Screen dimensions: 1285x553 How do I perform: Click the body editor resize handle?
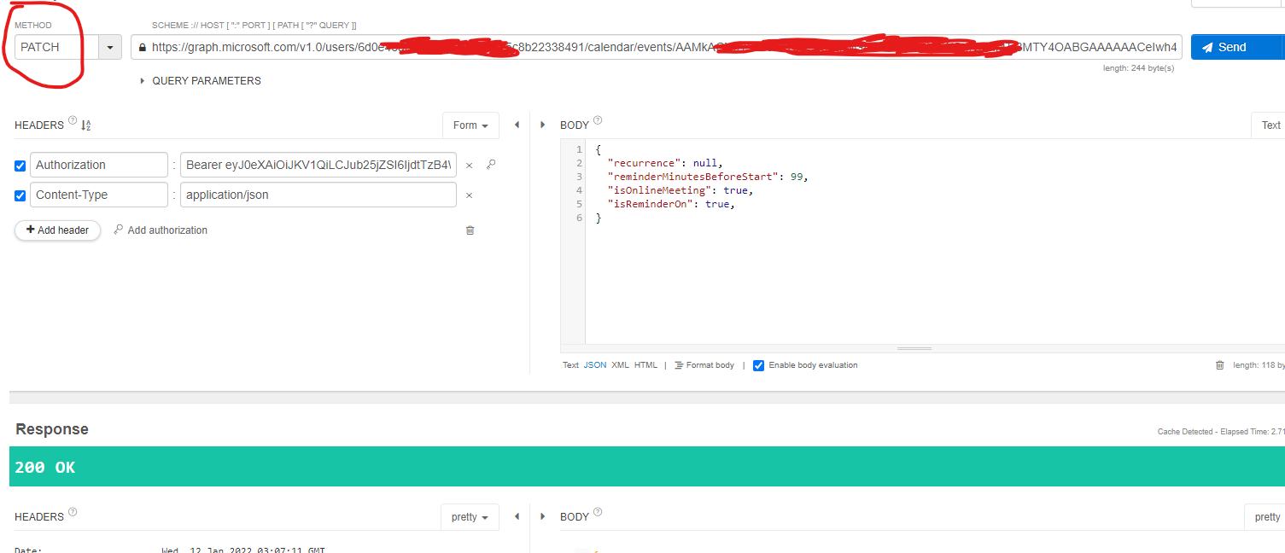click(x=914, y=348)
